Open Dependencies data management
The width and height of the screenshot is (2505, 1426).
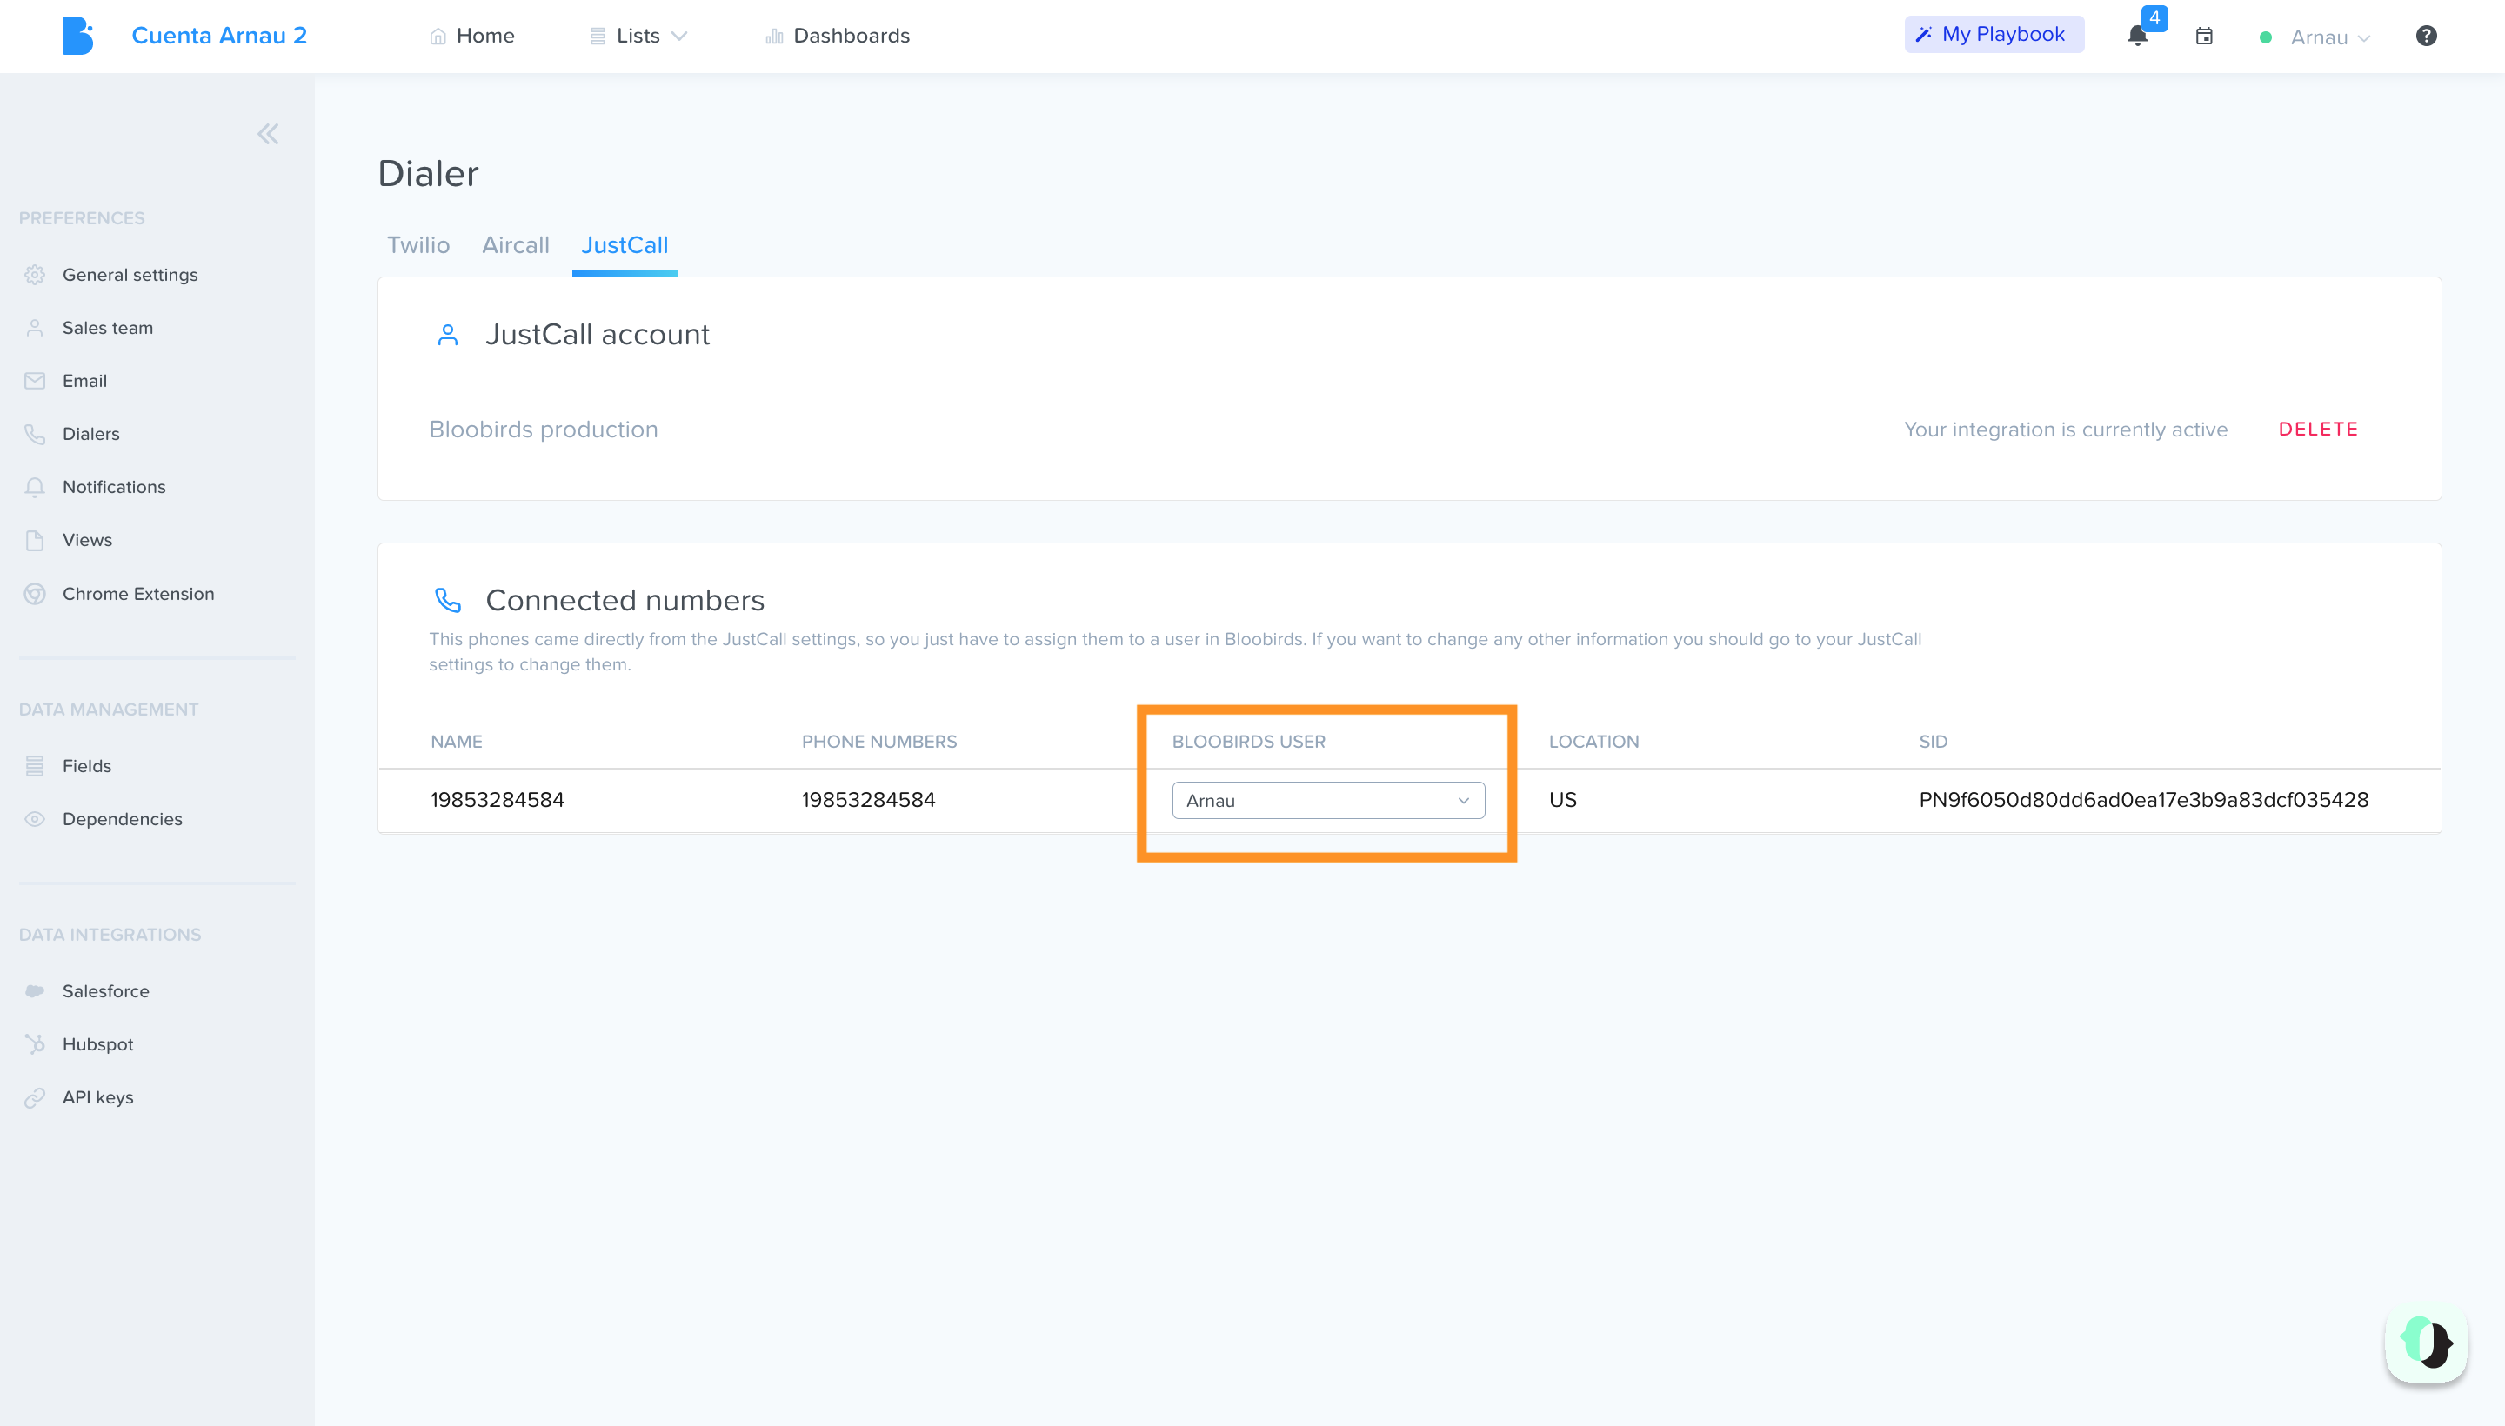tap(123, 819)
